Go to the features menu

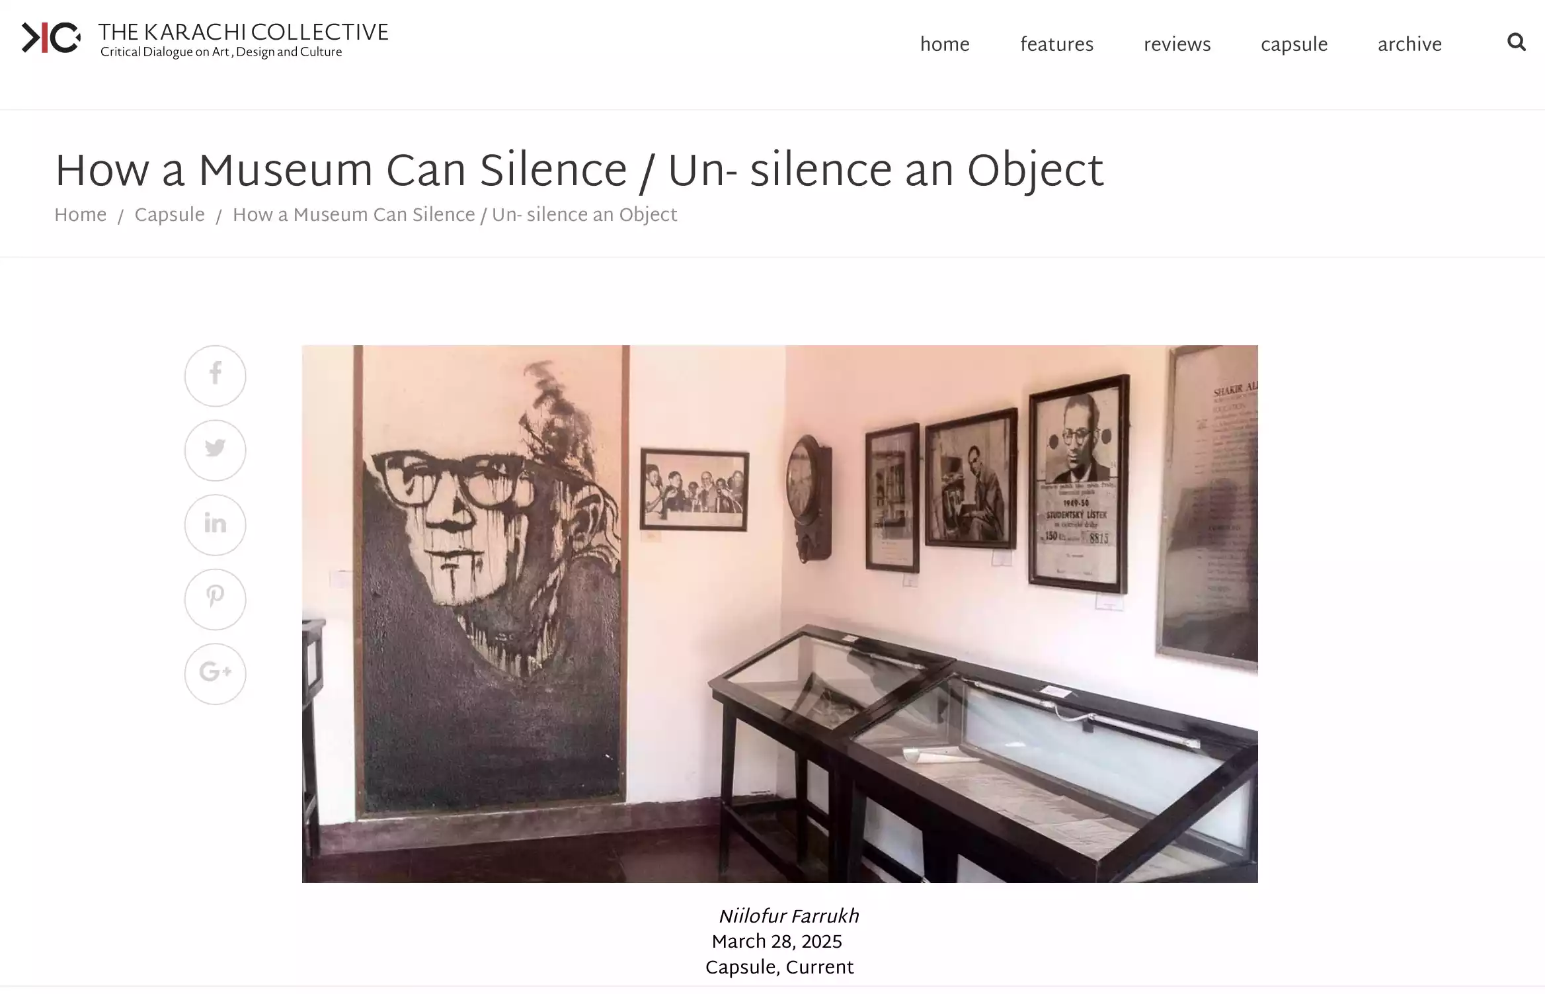tap(1056, 44)
